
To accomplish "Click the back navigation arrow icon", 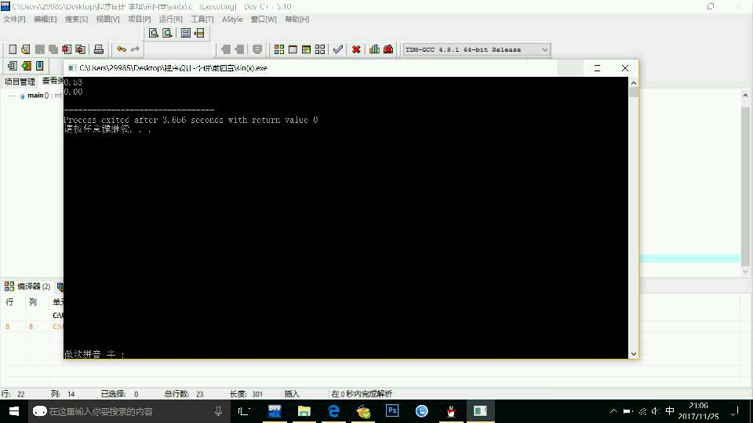I will tap(225, 49).
